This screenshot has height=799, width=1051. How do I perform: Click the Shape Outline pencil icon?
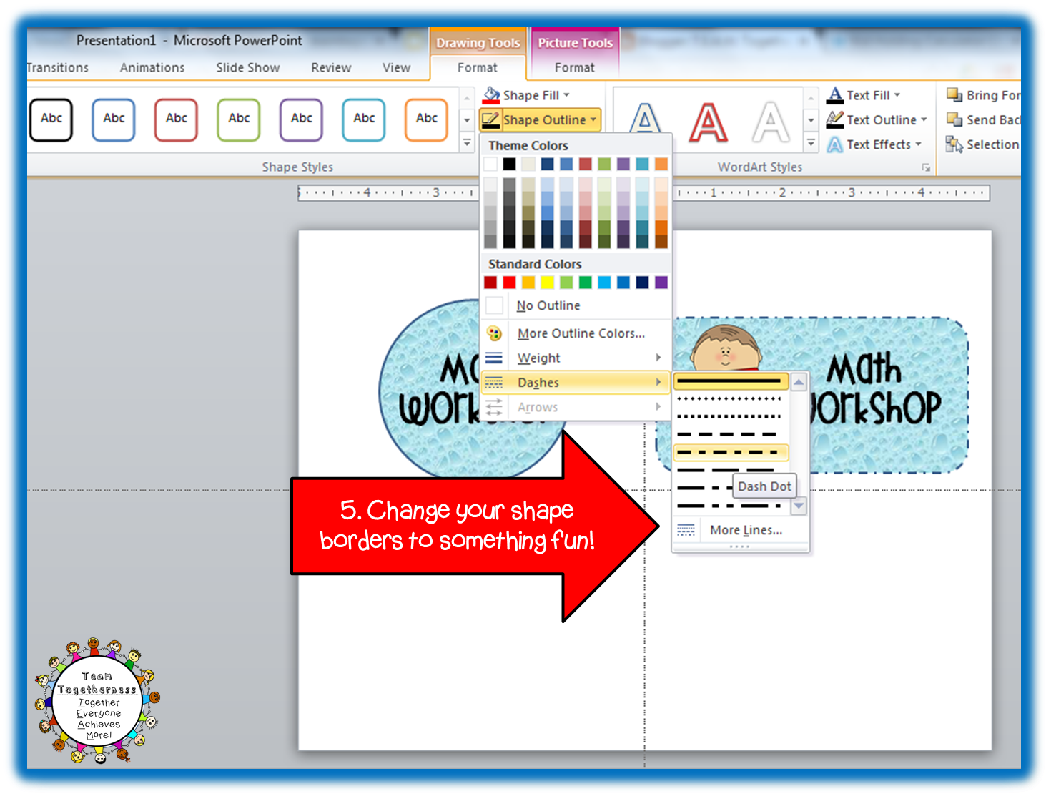point(490,119)
